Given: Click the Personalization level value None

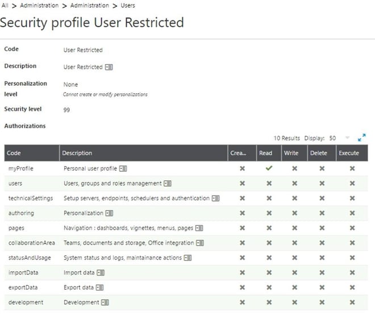Looking at the screenshot, I should [70, 85].
